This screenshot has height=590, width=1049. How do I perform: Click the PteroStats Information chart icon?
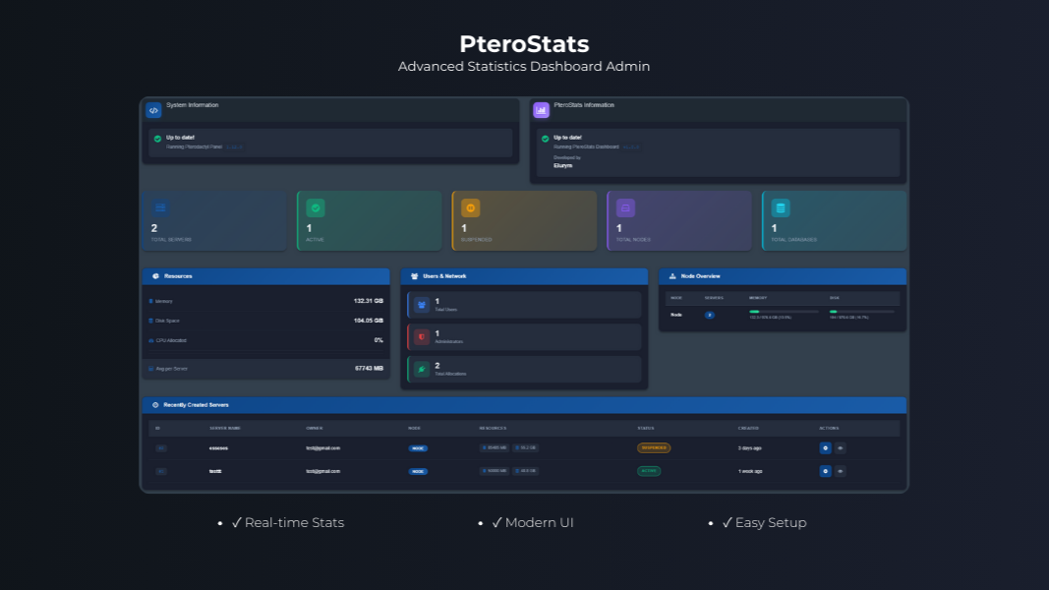(x=541, y=110)
